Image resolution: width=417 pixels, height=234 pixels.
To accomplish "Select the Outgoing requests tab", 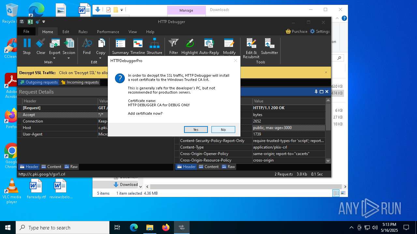I will 39,82.
